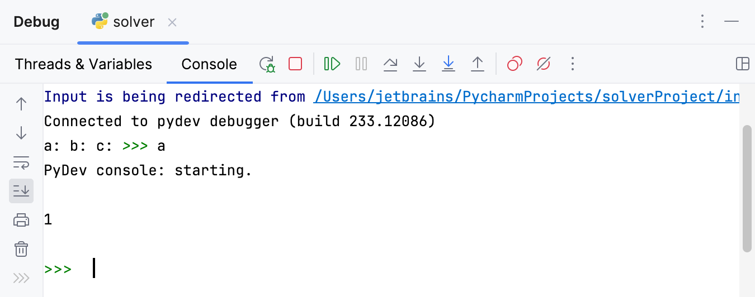
Task: Toggle soft-wrap in console
Action: coord(21,162)
